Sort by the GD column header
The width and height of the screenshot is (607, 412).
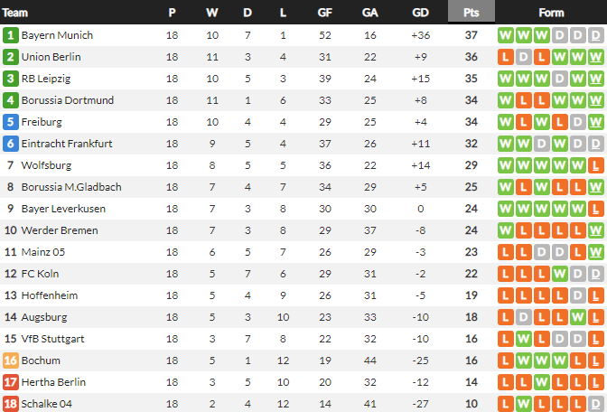[x=420, y=13]
